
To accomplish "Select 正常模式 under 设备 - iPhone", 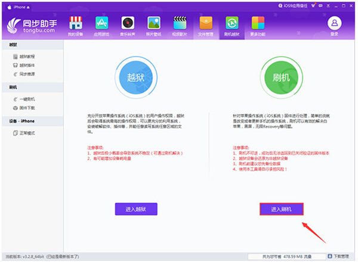I will point(24,133).
